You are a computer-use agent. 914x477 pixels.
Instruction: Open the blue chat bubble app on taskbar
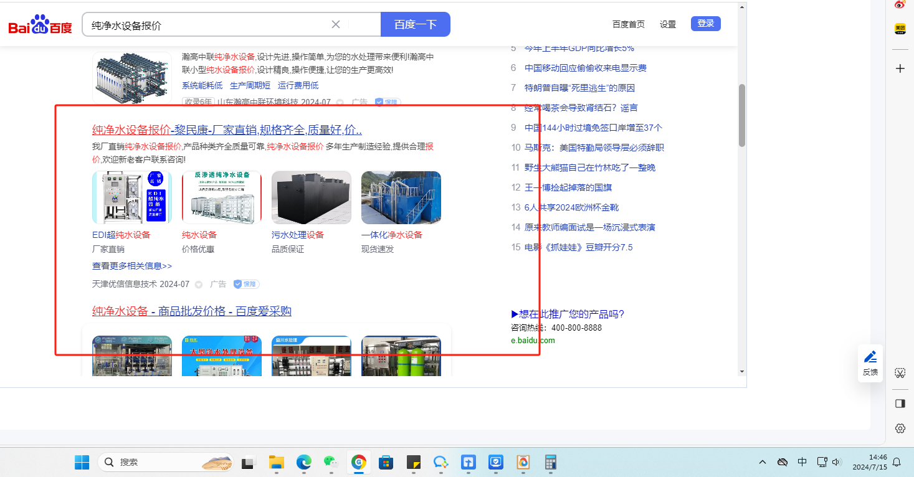440,462
